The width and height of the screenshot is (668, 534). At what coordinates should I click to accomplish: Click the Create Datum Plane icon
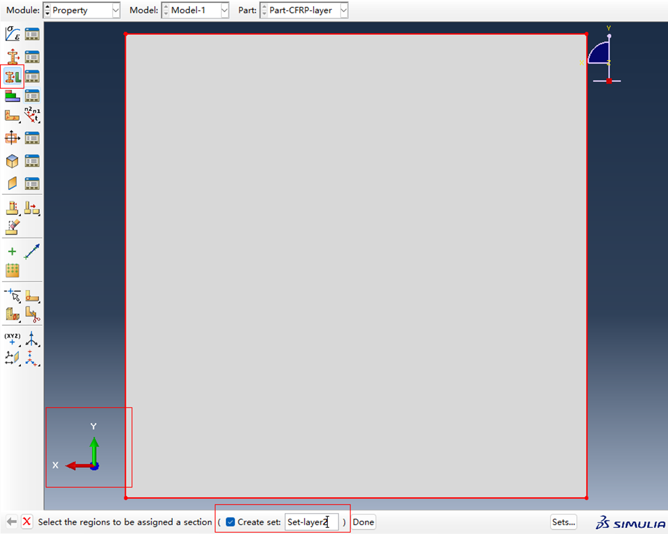click(x=12, y=356)
